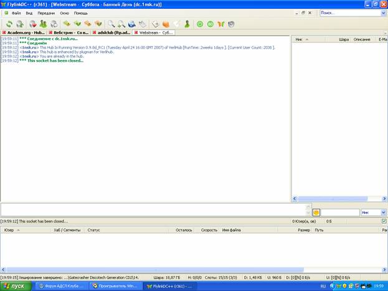The image size is (388, 291).
Task: Open Upload Queue orange arrow icon
Action: point(88,24)
